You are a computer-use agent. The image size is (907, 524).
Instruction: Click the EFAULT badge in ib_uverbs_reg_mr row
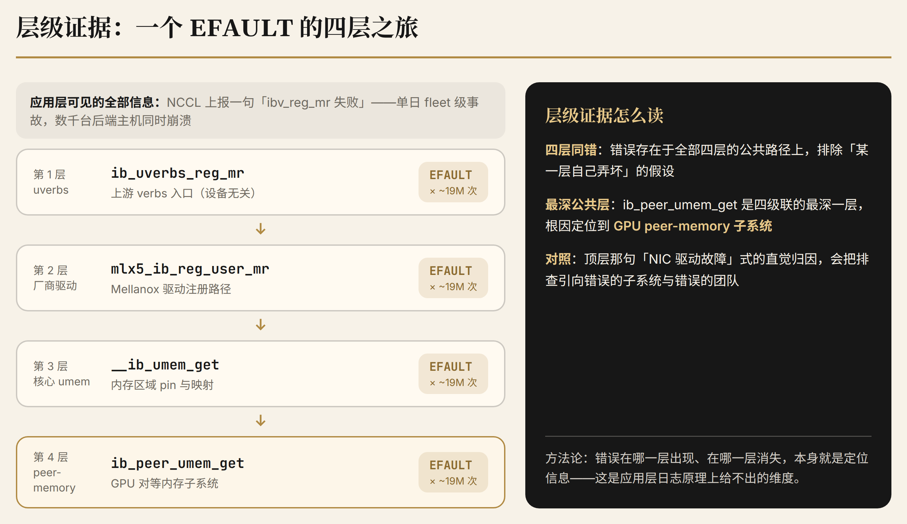[x=453, y=182]
